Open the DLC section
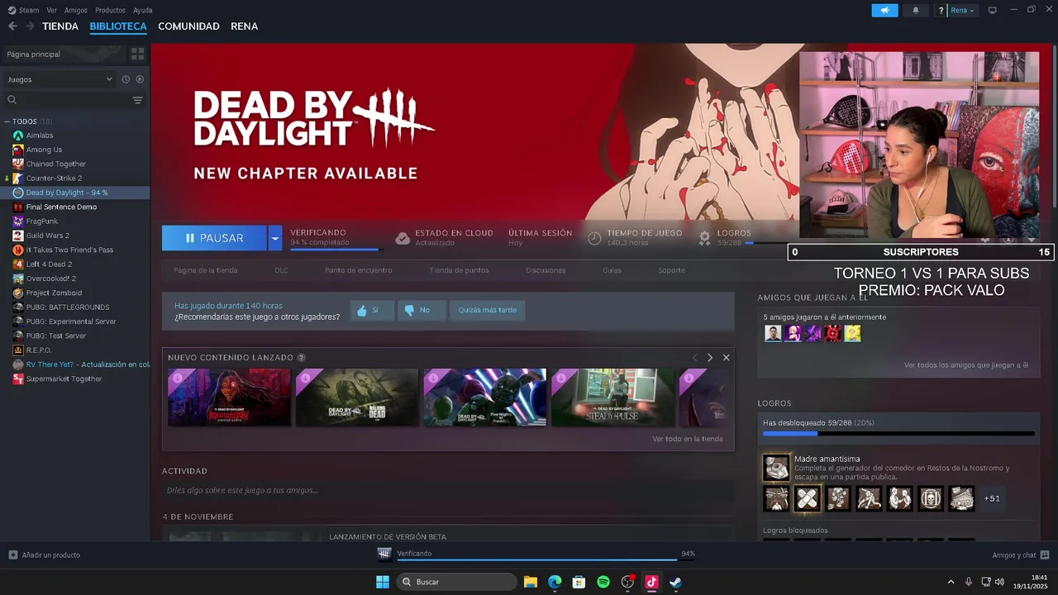 (281, 270)
